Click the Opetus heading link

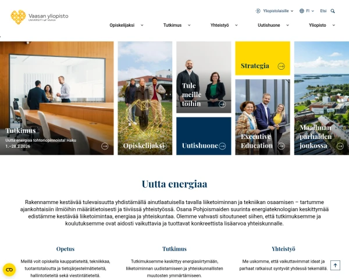coord(65,249)
